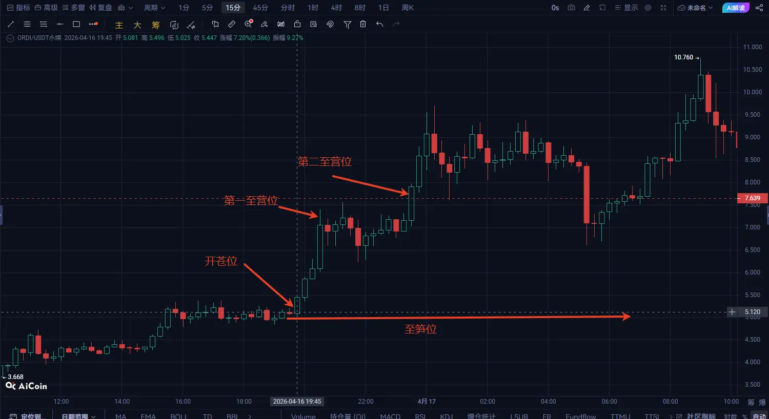Enter fullscreen chart mode

coord(663,8)
